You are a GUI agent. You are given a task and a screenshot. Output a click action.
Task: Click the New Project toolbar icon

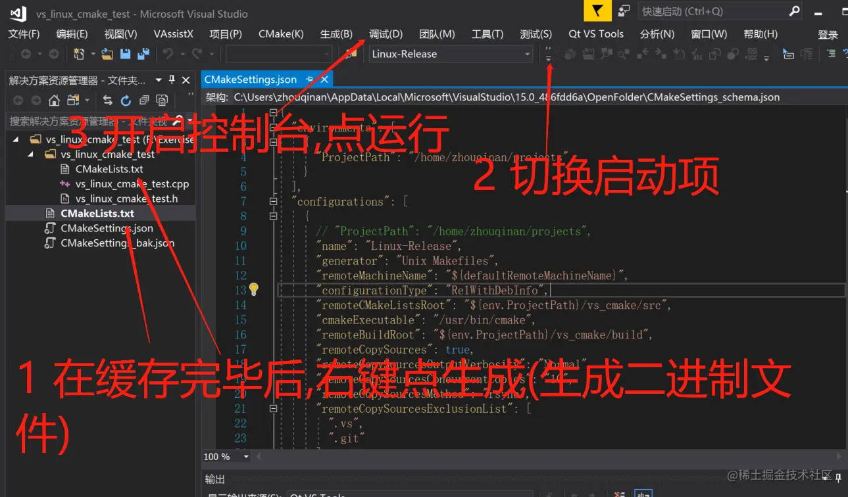coord(79,54)
